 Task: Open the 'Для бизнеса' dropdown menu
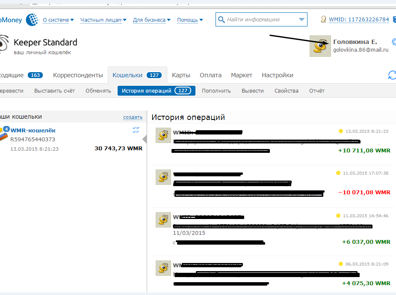tap(151, 20)
